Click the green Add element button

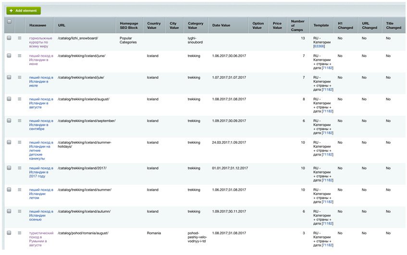(24, 11)
